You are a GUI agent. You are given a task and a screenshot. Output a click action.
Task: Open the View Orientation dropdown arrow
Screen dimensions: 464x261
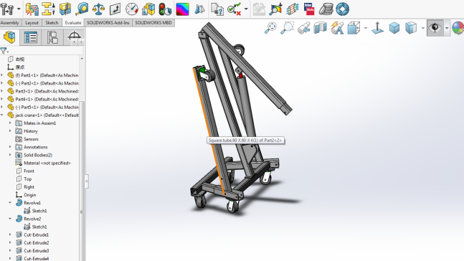point(366,28)
